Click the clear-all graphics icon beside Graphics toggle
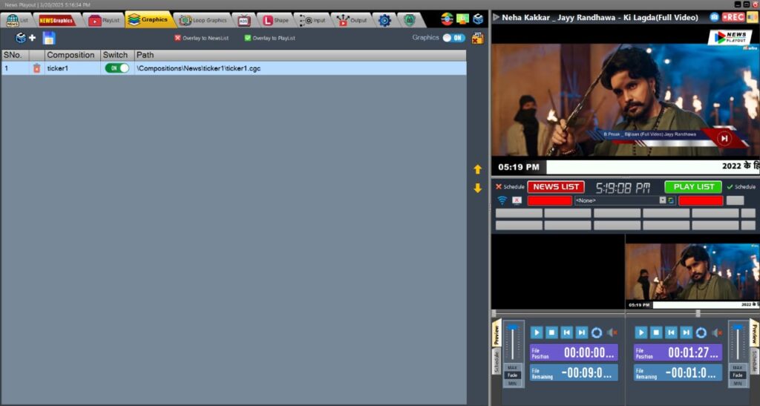Screen dimensions: 760x406 (x=477, y=38)
